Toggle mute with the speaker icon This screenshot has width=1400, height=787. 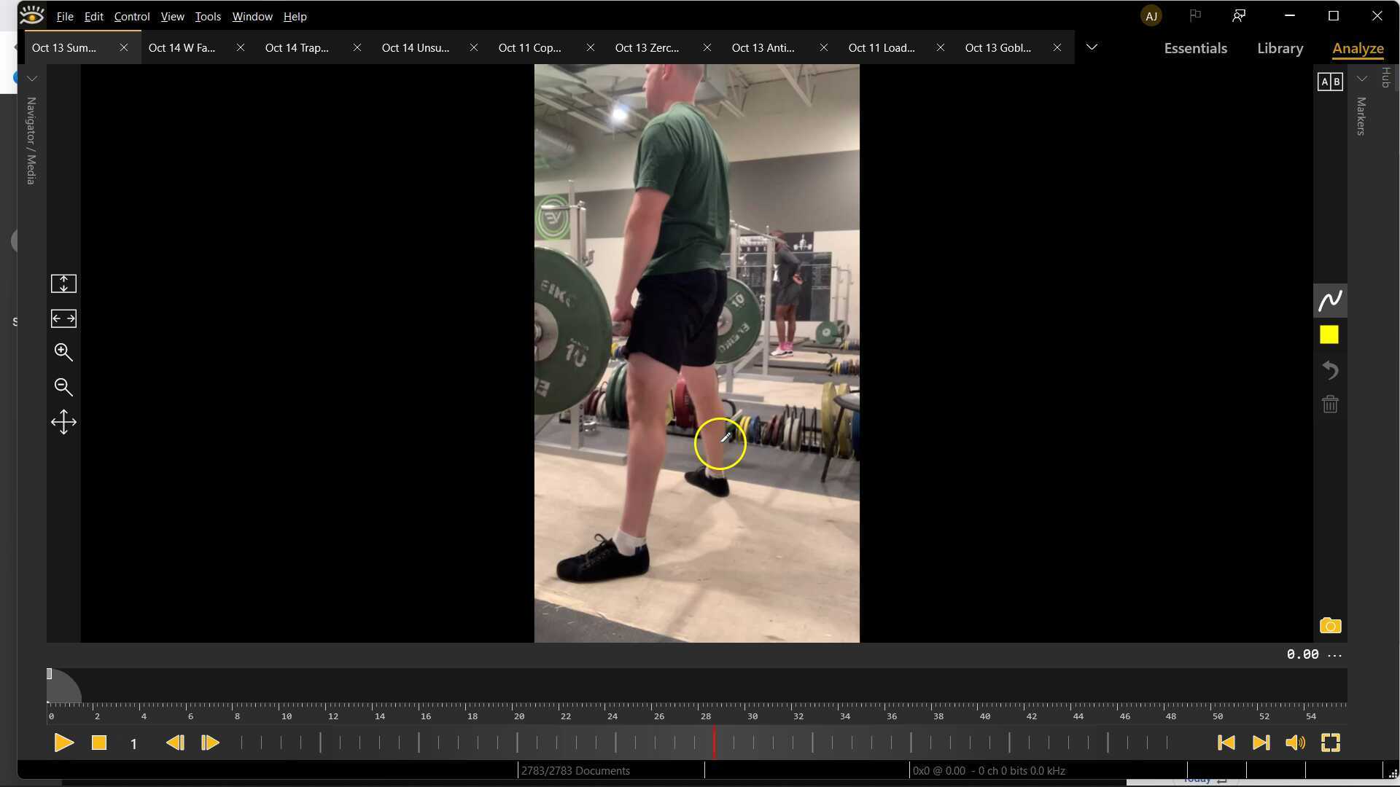[x=1295, y=742]
